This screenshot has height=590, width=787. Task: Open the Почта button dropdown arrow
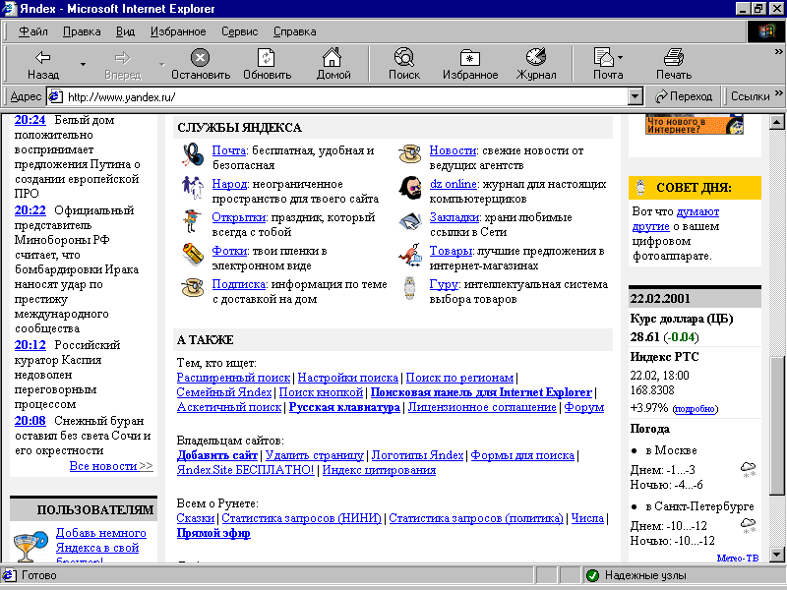(x=621, y=58)
